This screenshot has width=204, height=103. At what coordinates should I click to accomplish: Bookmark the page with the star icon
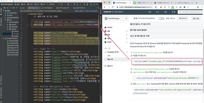tap(156, 7)
